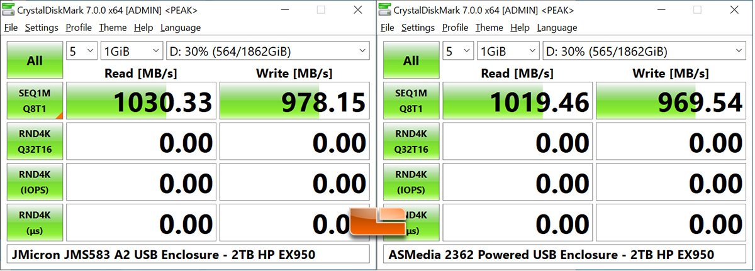Click Write [MB/s] header in right window
The height and width of the screenshot is (271, 755).
(671, 74)
